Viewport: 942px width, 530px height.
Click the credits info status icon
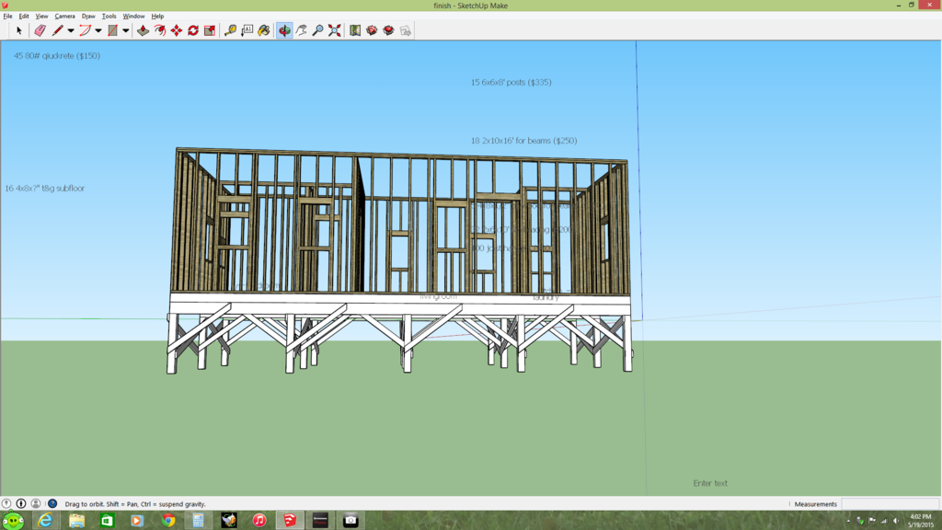click(x=21, y=503)
